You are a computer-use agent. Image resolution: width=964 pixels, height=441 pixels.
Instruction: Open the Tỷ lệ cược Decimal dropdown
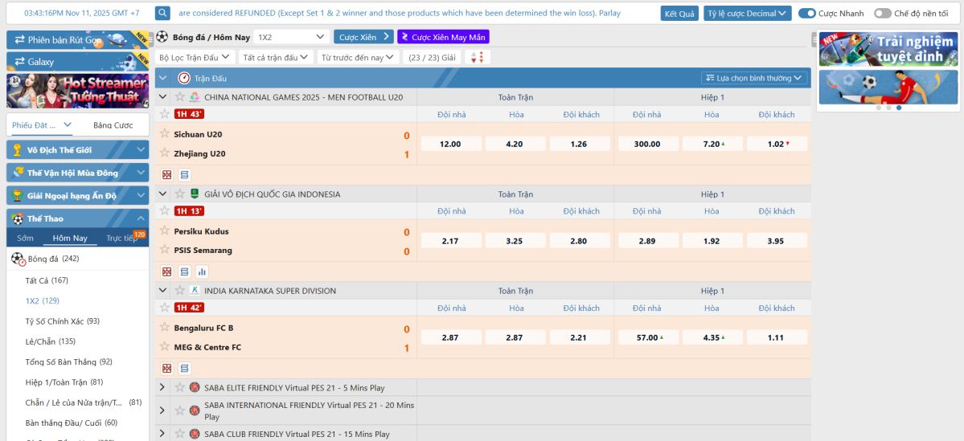click(747, 14)
